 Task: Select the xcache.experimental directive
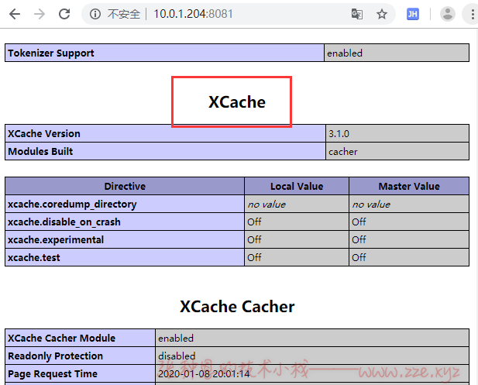point(56,240)
